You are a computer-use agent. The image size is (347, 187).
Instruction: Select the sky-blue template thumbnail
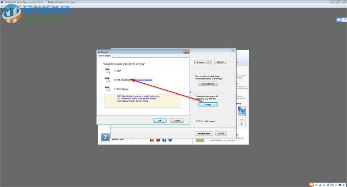(242, 111)
